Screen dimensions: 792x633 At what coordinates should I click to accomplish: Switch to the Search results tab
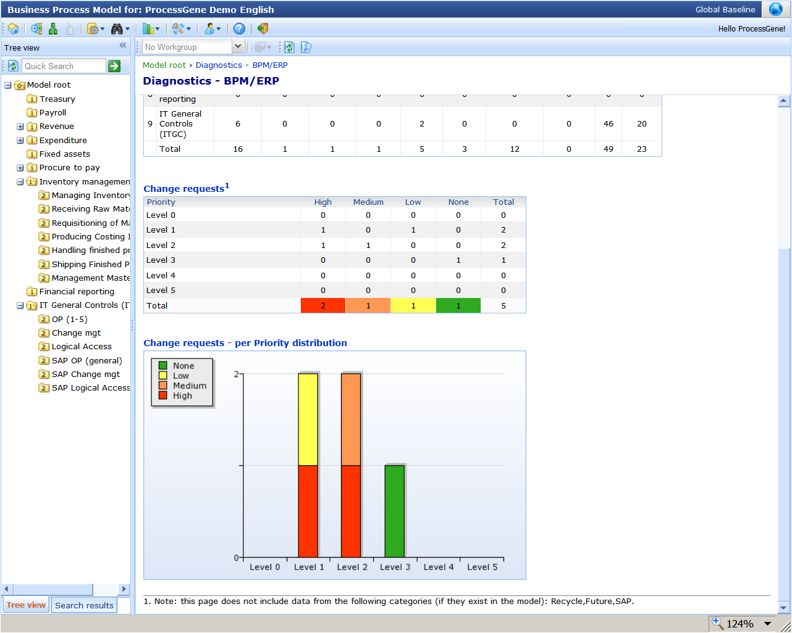pos(84,605)
